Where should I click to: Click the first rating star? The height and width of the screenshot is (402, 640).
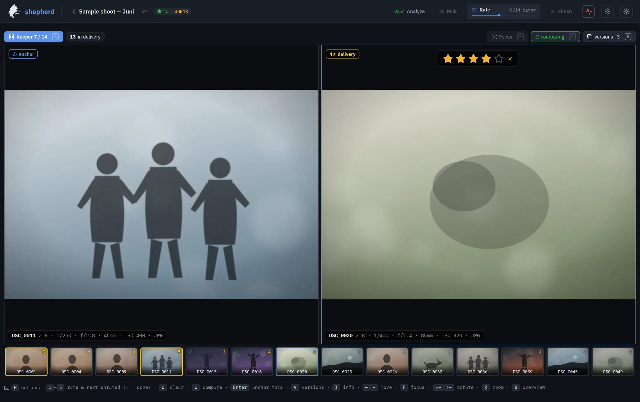[x=448, y=59]
